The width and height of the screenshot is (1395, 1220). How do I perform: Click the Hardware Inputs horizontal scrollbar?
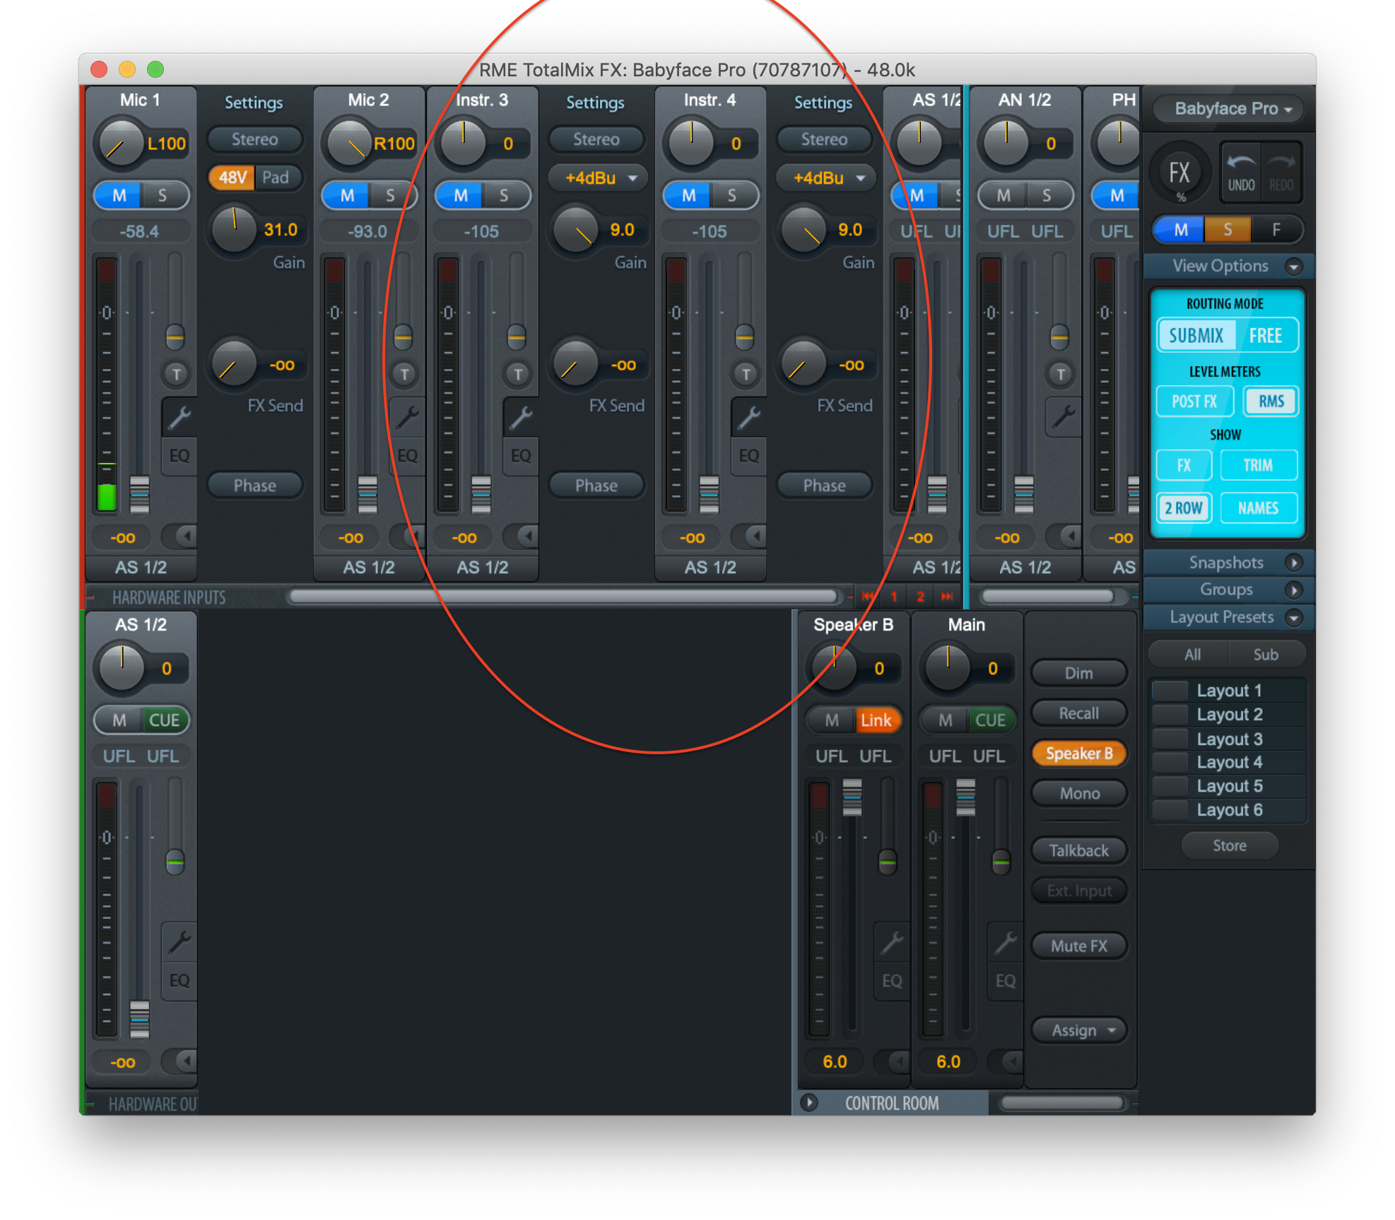(x=563, y=597)
